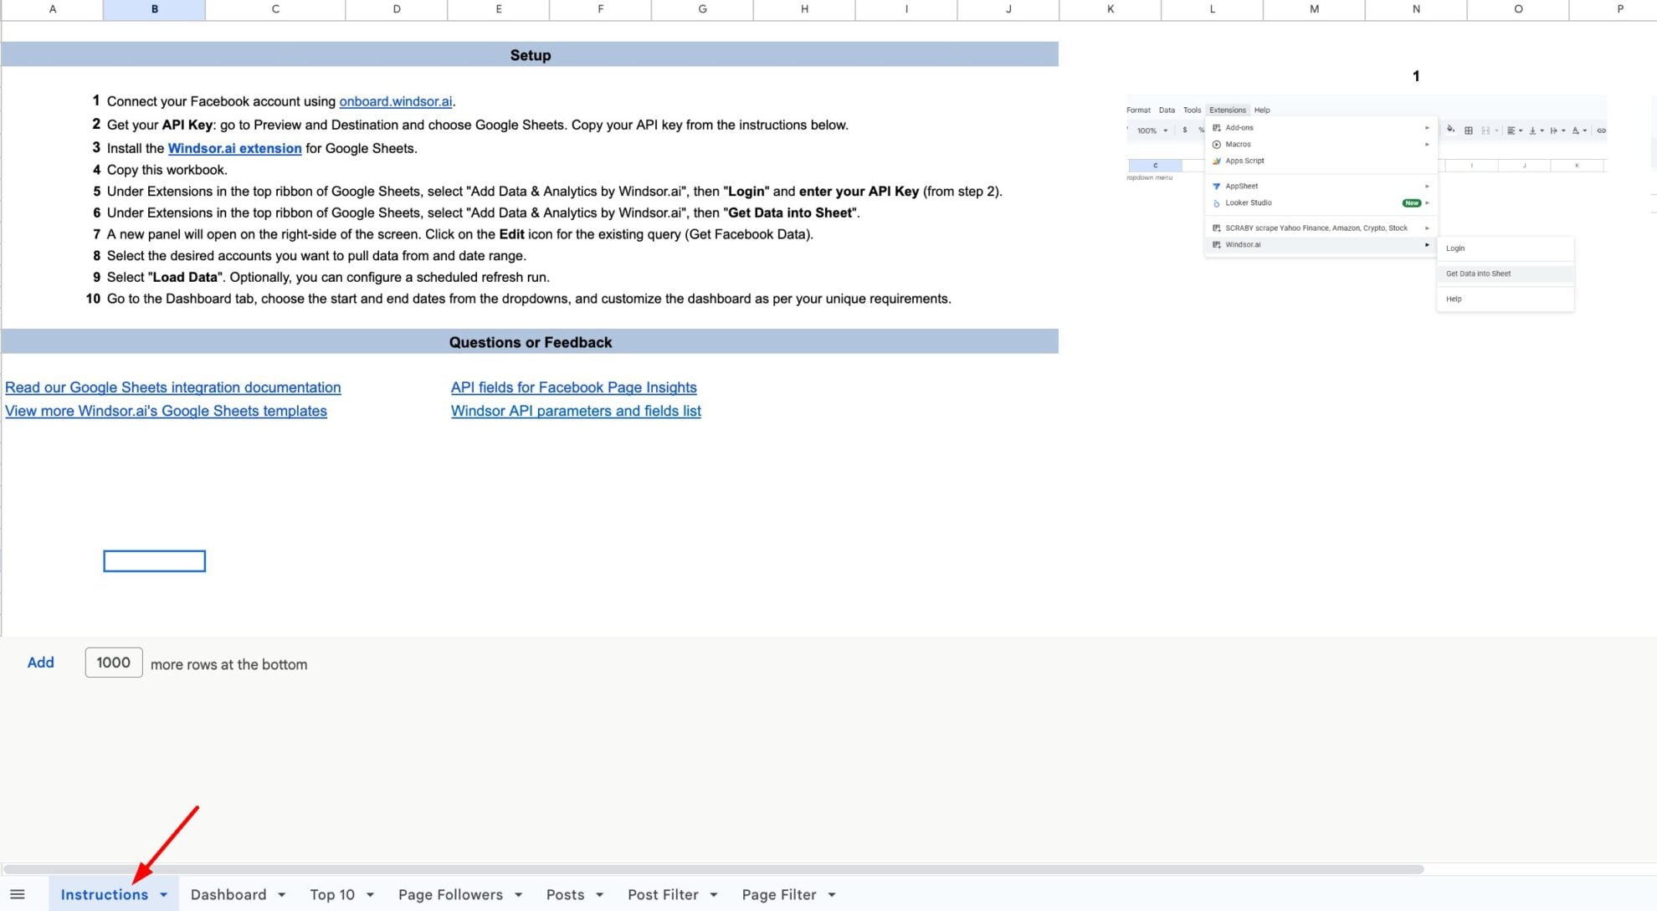1657x911 pixels.
Task: Select the text color picker
Action: [1577, 131]
